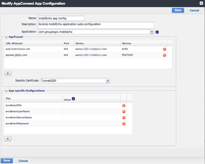Click info icon next to Application field
Image resolution: width=205 pixels, height=164 pixels.
[x=157, y=32]
